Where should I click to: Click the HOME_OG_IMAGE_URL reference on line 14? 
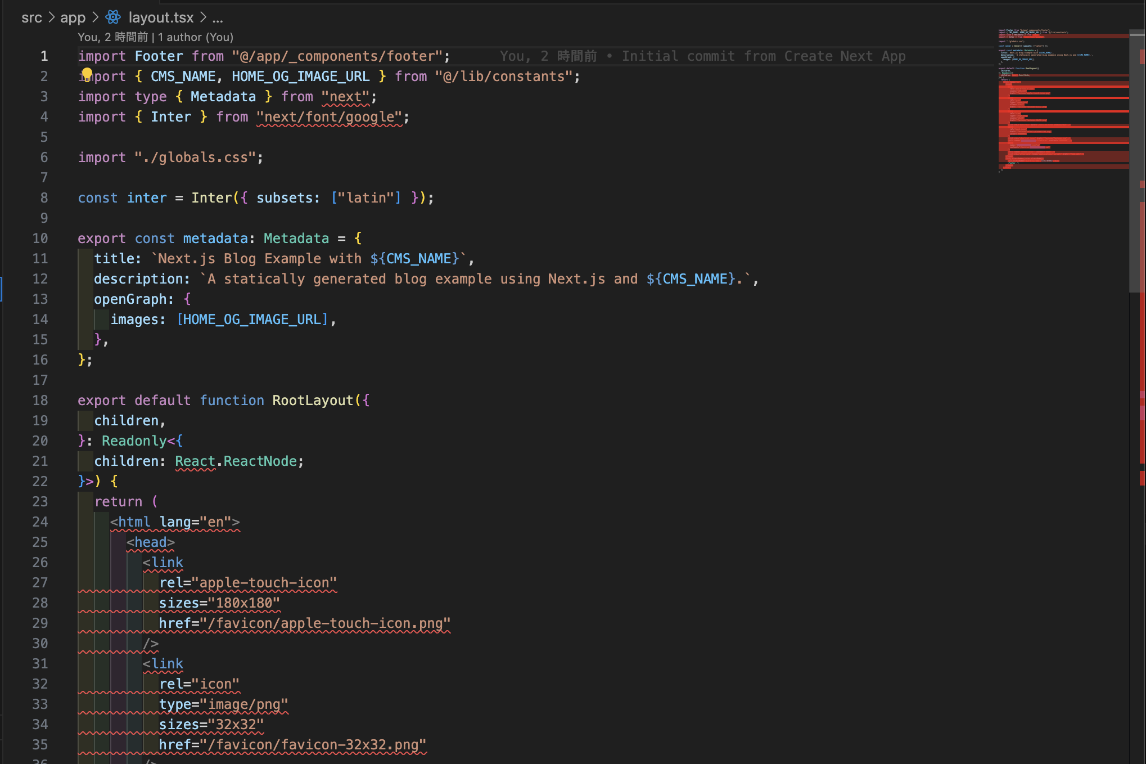[251, 319]
